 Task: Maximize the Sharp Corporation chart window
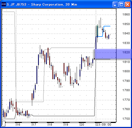[121, 4]
